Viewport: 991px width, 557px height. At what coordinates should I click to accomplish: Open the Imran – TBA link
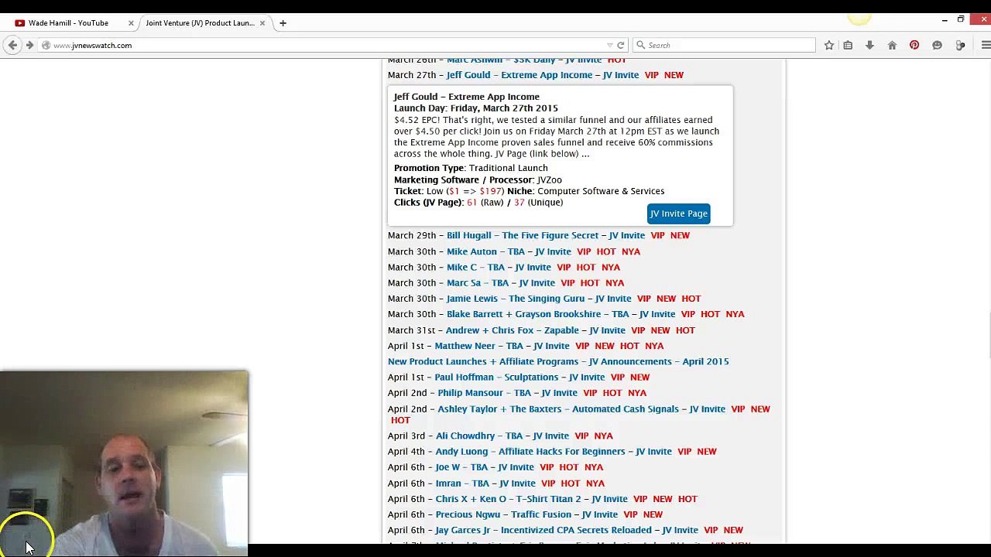point(463,484)
